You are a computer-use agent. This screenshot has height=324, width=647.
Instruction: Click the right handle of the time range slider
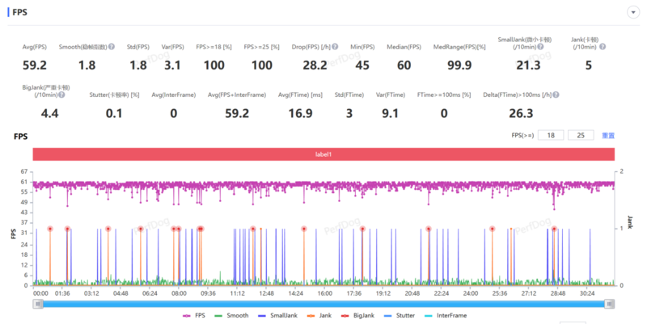point(610,304)
